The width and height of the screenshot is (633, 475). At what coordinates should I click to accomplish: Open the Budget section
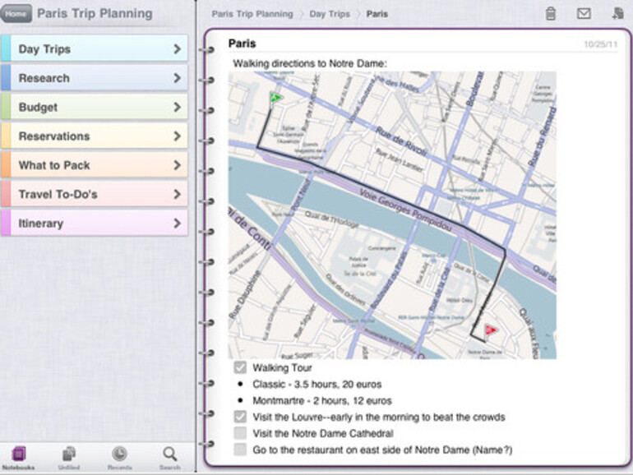pos(95,107)
